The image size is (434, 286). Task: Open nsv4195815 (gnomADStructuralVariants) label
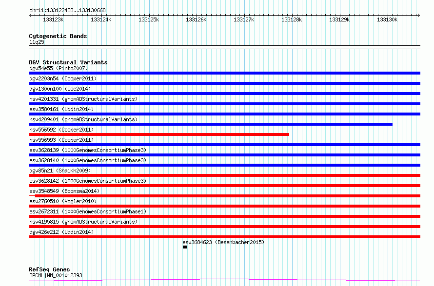[83, 222]
